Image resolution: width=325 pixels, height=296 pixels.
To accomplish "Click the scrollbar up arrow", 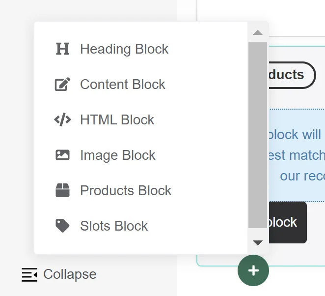I will 258,32.
